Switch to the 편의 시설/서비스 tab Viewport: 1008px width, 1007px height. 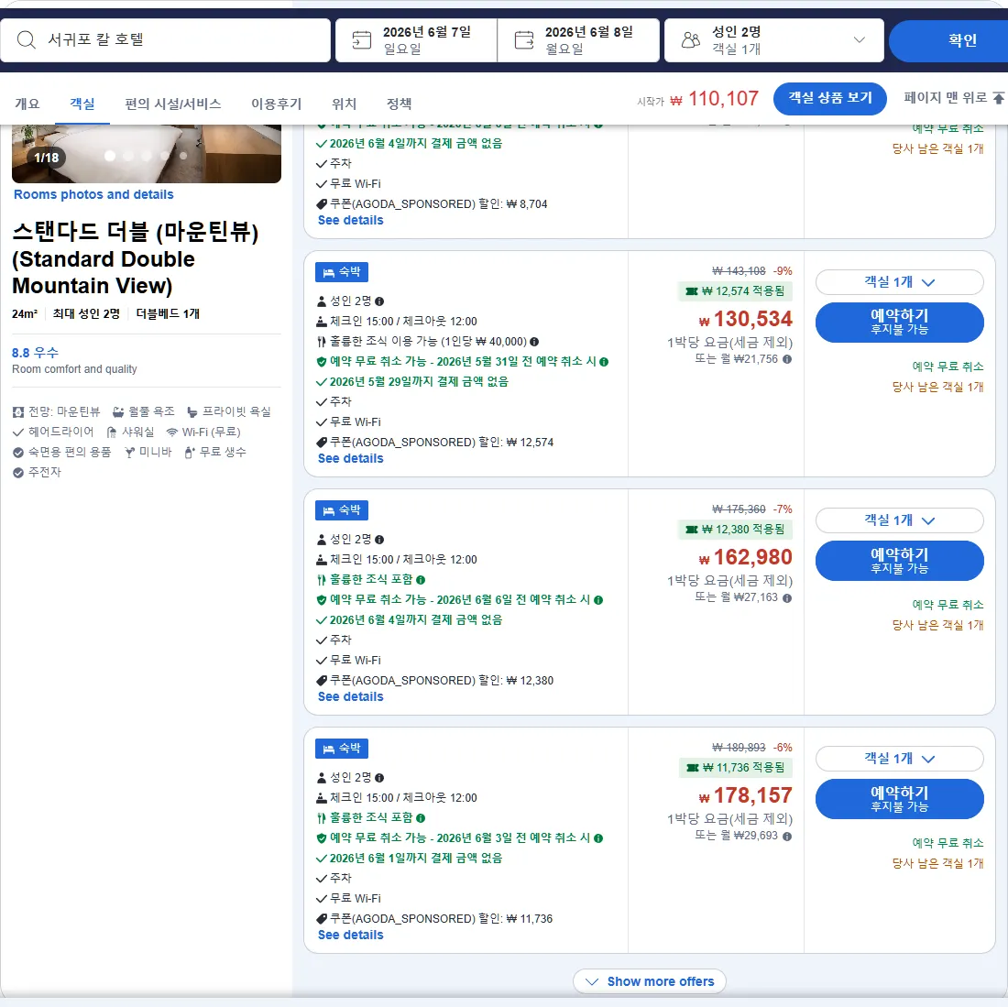click(x=172, y=104)
